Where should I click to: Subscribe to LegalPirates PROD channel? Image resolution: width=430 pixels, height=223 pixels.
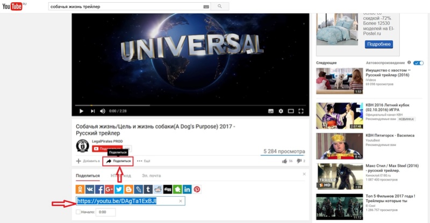(107, 149)
